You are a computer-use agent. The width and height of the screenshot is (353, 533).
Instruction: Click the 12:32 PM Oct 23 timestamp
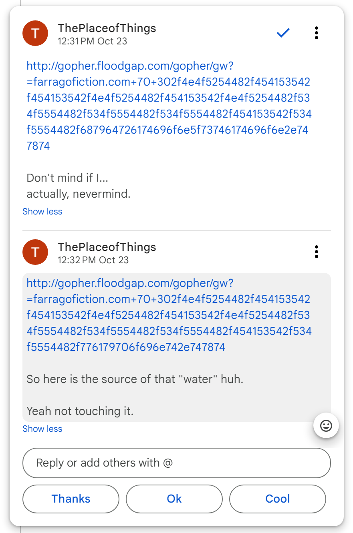pos(93,260)
